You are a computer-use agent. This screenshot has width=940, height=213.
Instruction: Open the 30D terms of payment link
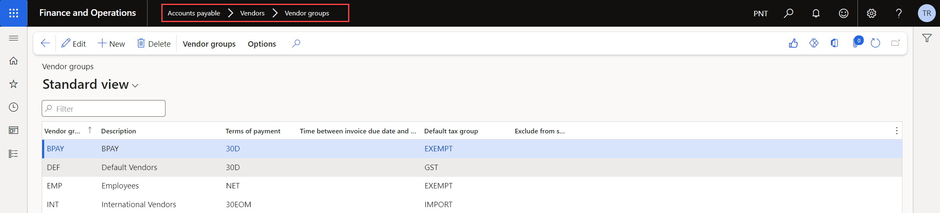click(x=233, y=149)
